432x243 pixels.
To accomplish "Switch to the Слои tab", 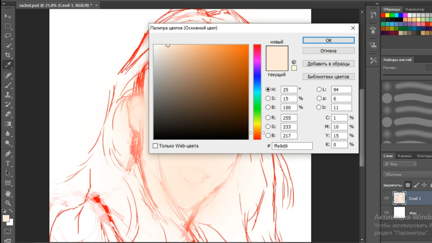I will (388, 156).
